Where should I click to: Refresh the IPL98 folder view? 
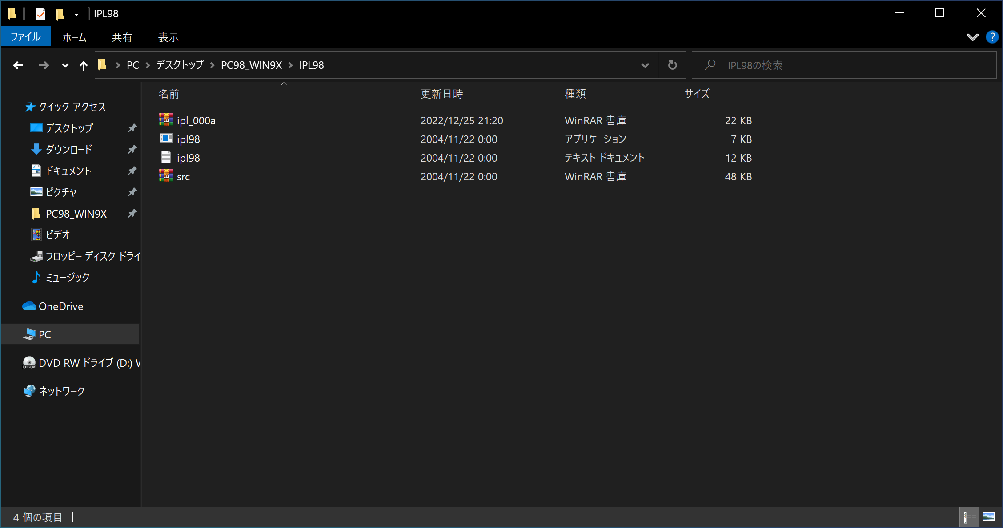(x=672, y=65)
